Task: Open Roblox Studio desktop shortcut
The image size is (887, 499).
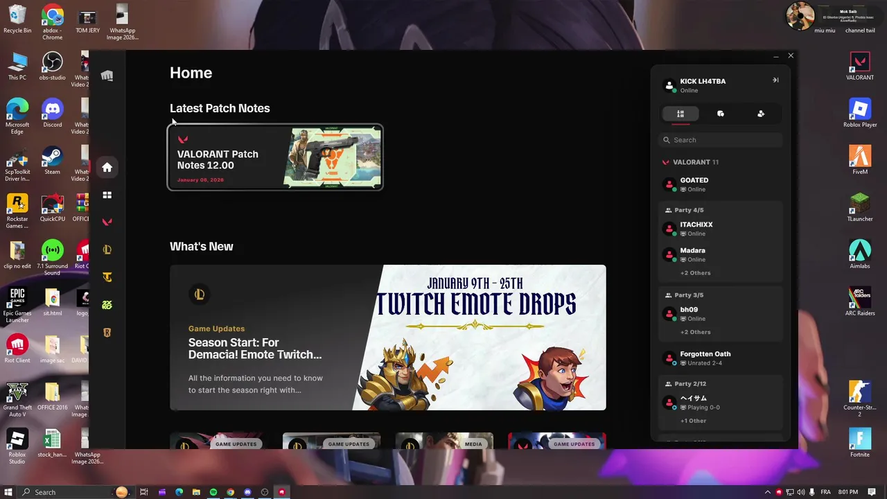Action: (x=17, y=447)
